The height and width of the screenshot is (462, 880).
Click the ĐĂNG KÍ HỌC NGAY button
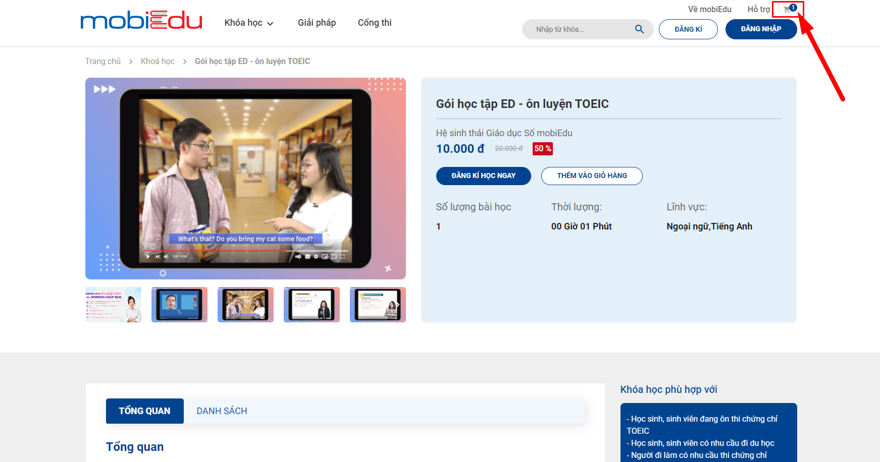[483, 176]
